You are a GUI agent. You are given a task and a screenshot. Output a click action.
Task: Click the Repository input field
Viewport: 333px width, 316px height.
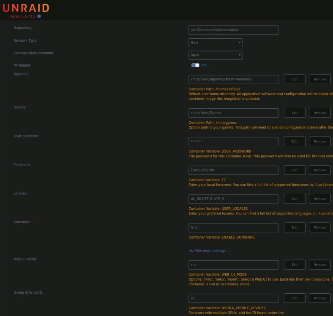click(233, 30)
